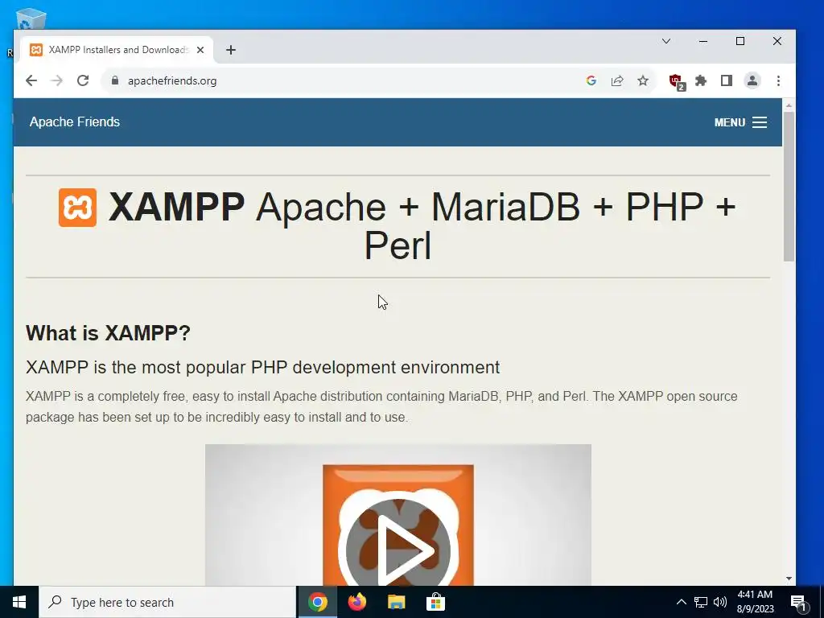Launch Firefox from the taskbar
The width and height of the screenshot is (824, 618).
(x=356, y=602)
